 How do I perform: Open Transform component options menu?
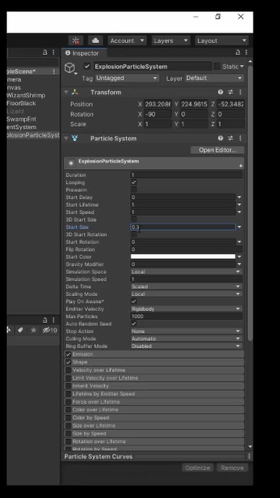[x=240, y=92]
